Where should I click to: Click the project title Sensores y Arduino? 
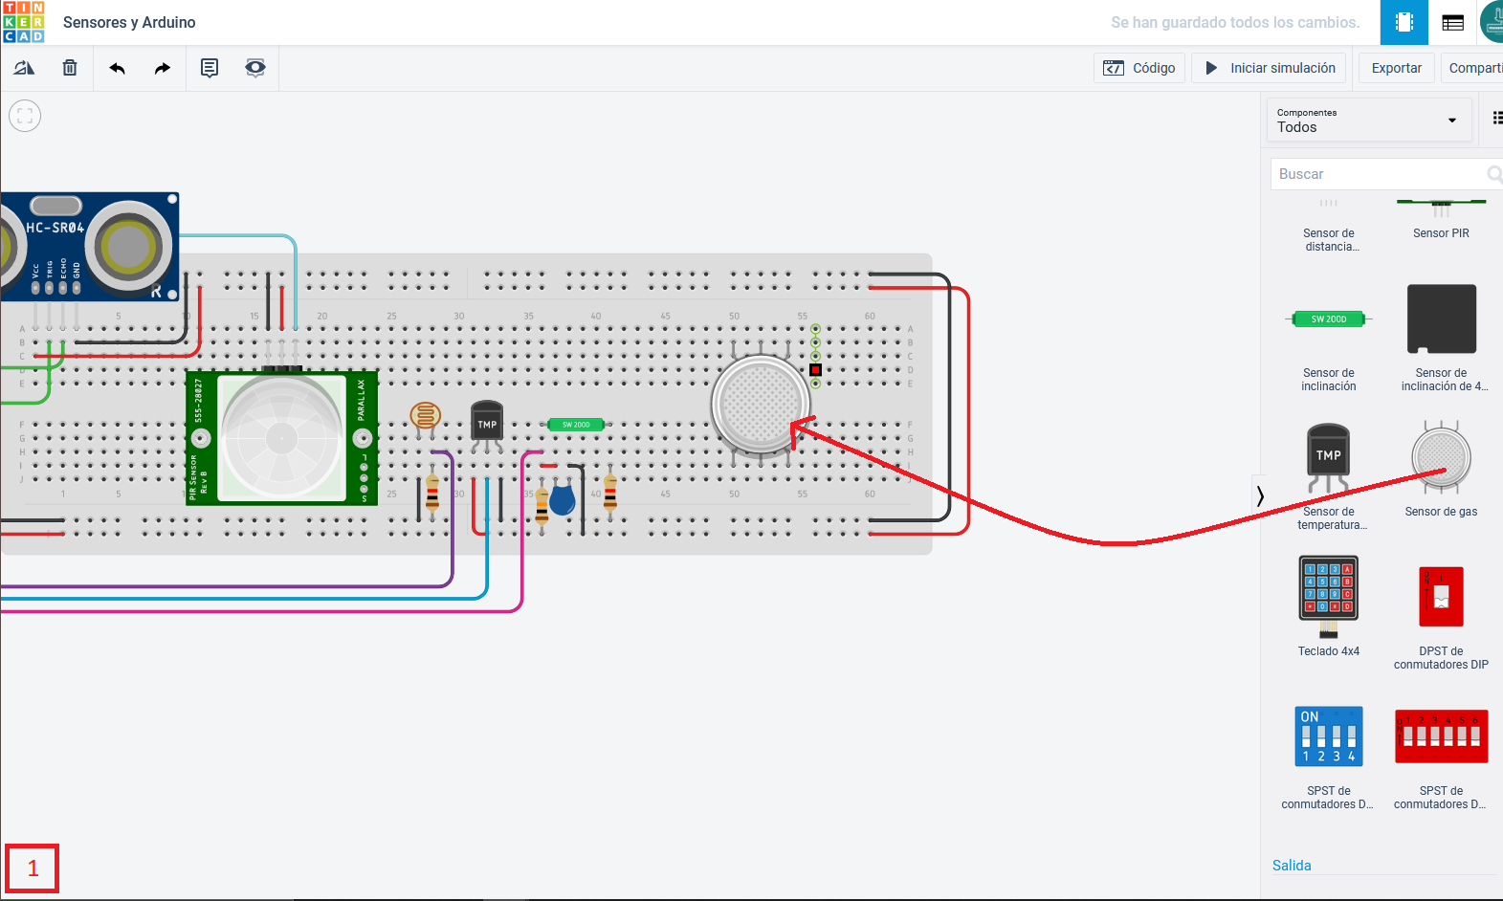point(129,22)
